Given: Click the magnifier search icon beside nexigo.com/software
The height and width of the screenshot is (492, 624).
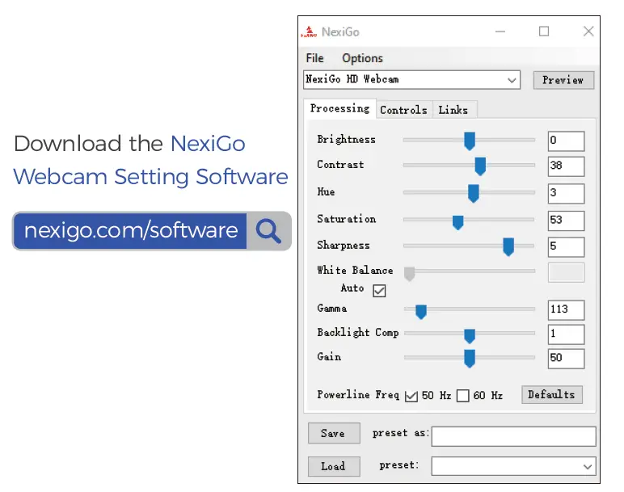Looking at the screenshot, I should point(268,231).
